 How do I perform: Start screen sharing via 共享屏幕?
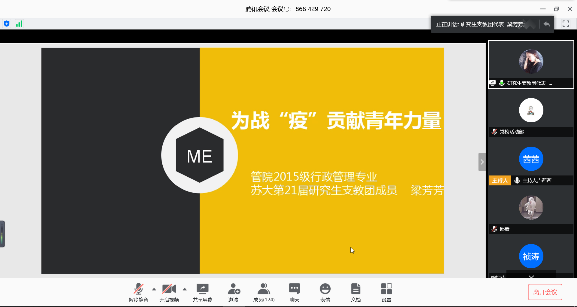click(x=202, y=292)
